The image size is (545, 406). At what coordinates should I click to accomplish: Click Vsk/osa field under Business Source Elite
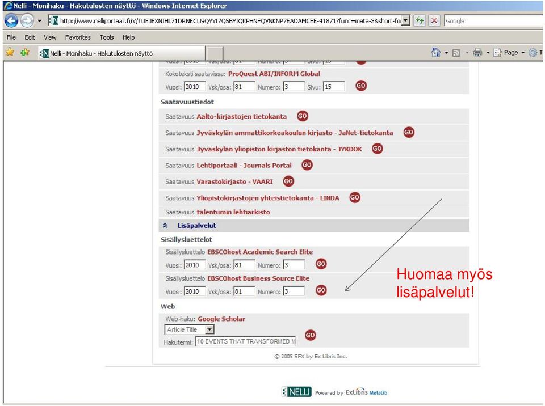(244, 291)
